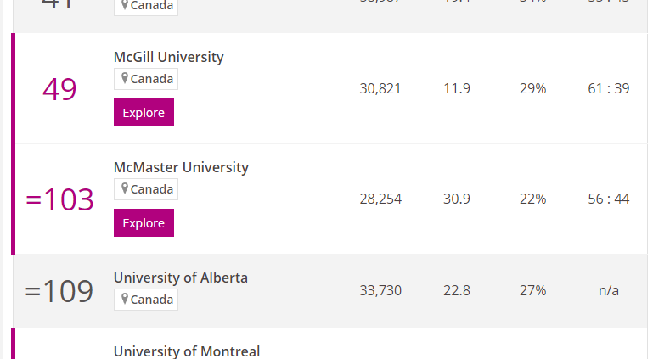Click the location pin icon in Alberta's Canada tag

[x=124, y=299]
